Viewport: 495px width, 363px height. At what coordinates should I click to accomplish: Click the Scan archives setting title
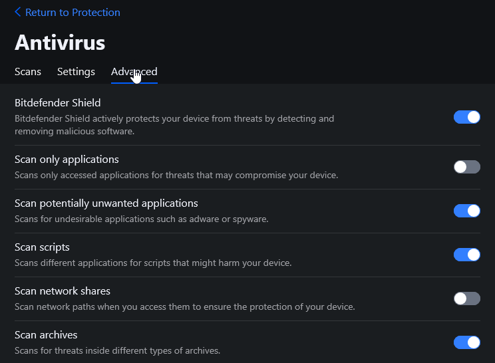[x=46, y=335]
